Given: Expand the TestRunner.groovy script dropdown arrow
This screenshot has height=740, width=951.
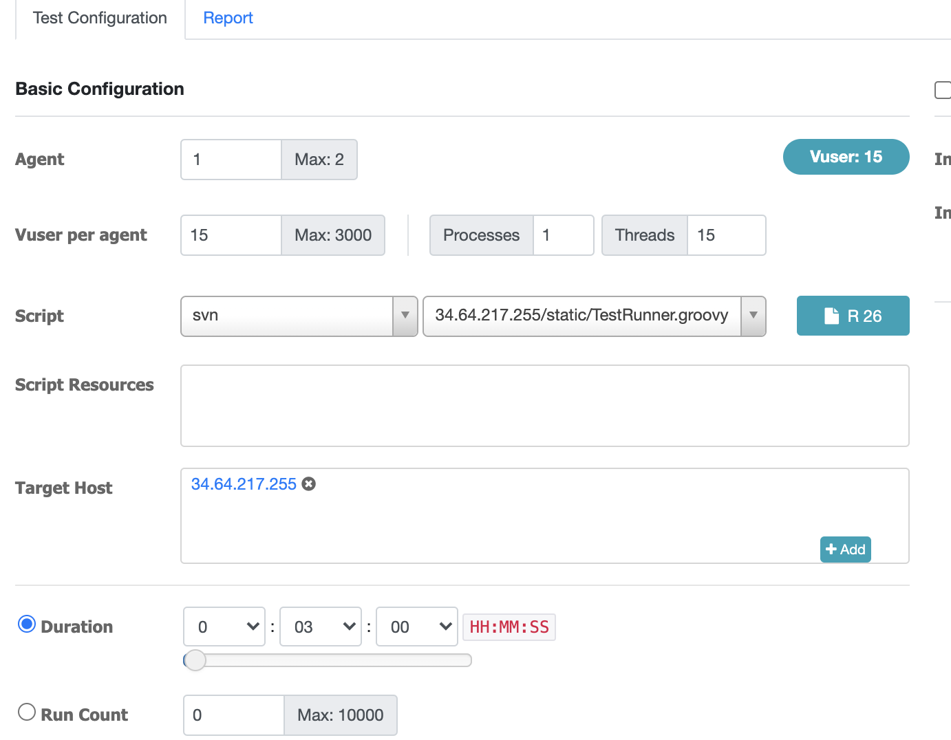Looking at the screenshot, I should pos(754,316).
